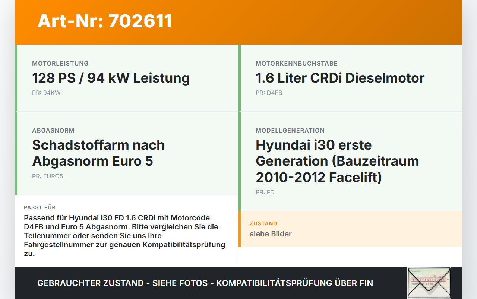477x299 pixels.
Task: Click 'PR: FD' code text
Action: pyautogui.click(x=265, y=193)
